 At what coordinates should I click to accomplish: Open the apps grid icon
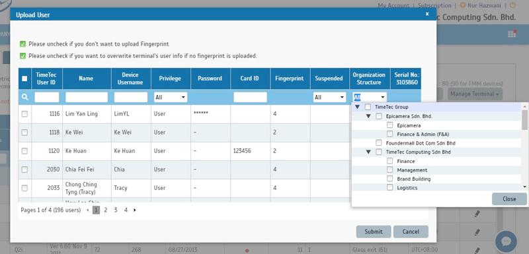pyautogui.click(x=512, y=34)
